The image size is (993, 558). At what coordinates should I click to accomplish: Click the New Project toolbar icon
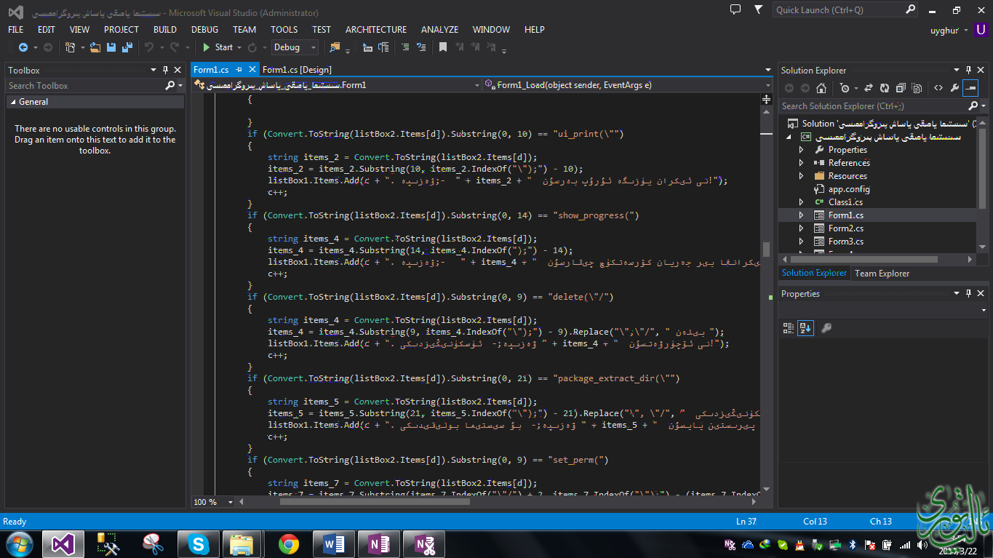point(71,47)
